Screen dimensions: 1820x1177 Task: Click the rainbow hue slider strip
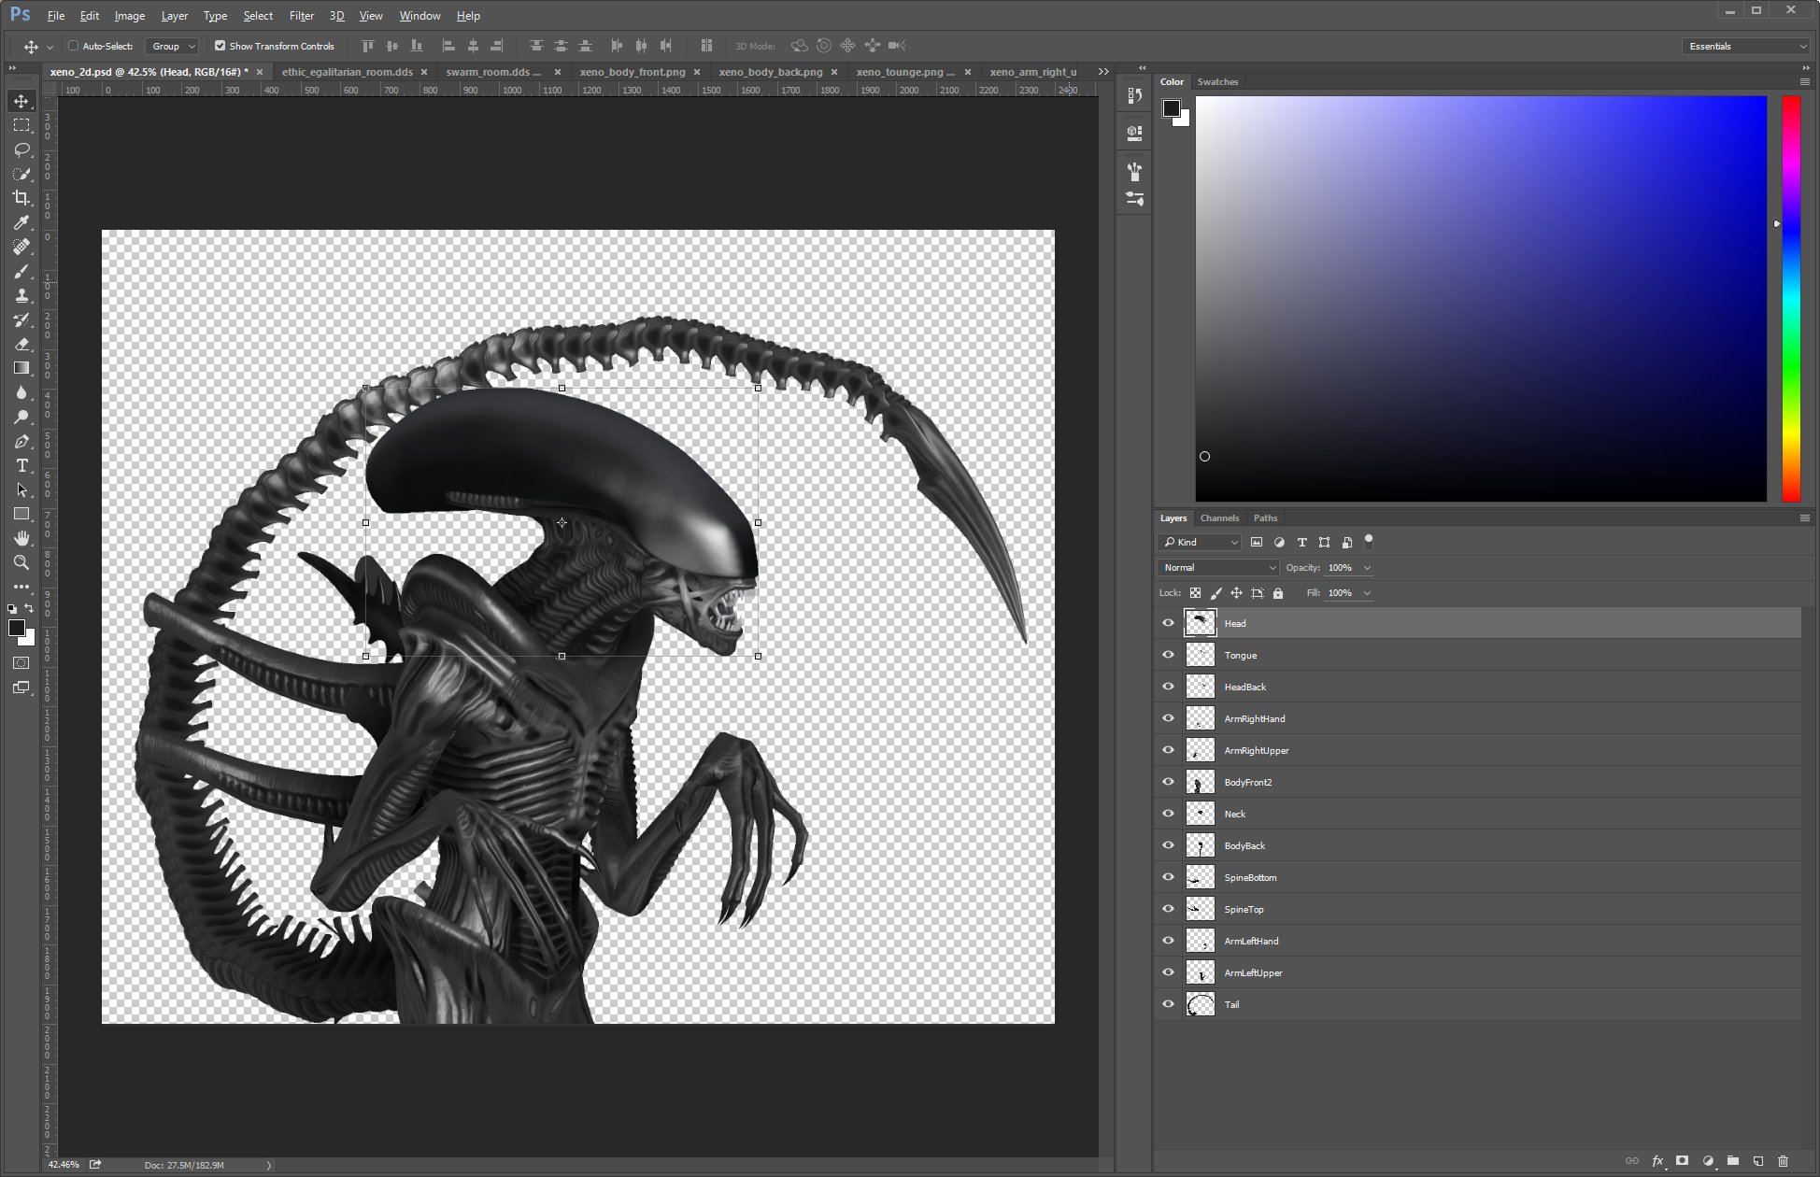coord(1791,299)
